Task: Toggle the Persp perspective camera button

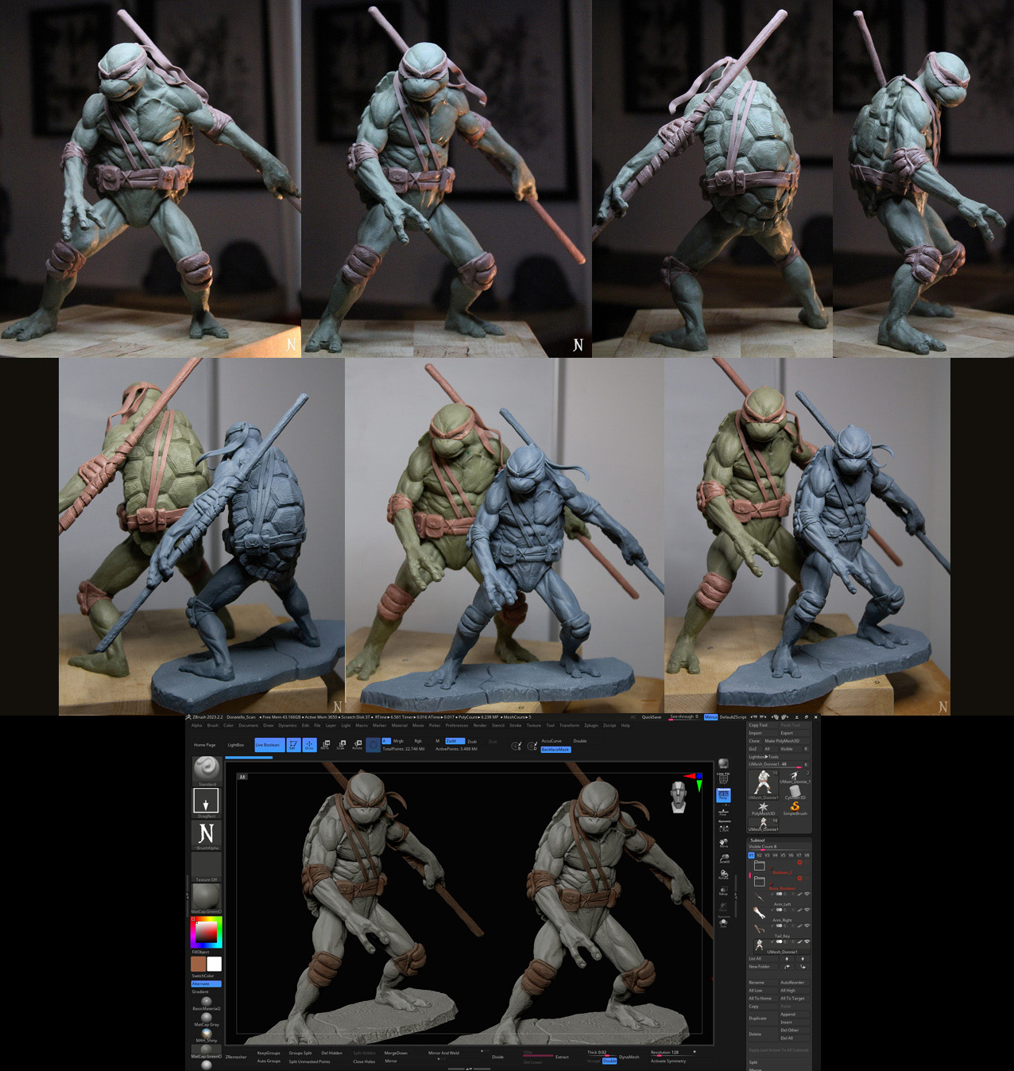Action: (724, 795)
